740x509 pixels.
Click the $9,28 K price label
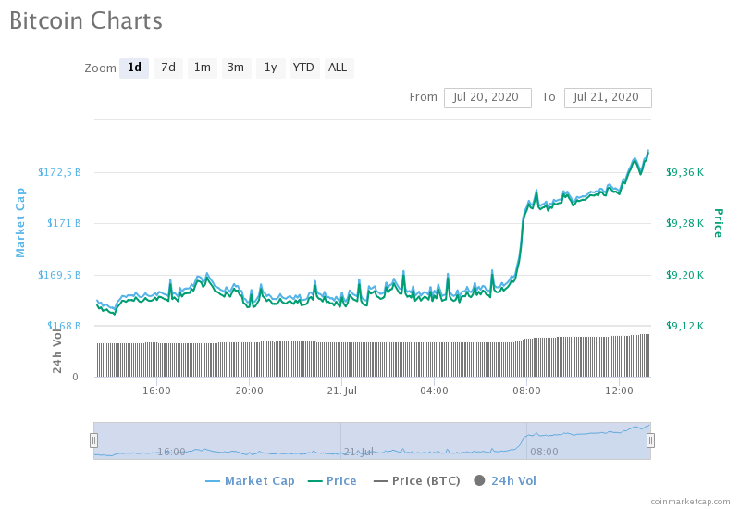point(684,223)
